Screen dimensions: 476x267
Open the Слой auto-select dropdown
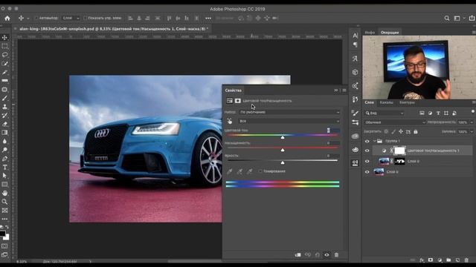coord(71,18)
